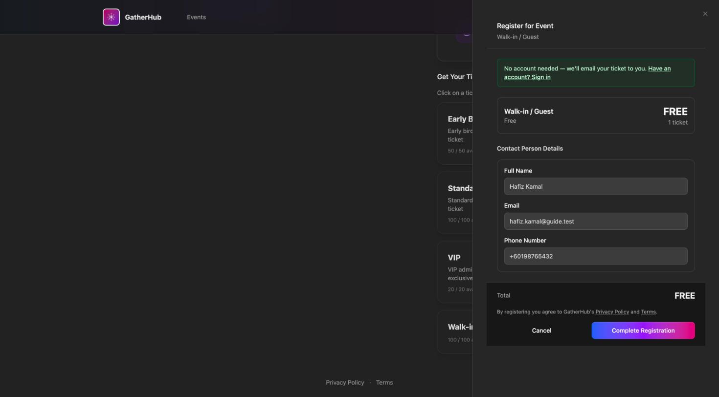
Task: Follow the 'Have an account? Sign in' link
Action: 587,73
